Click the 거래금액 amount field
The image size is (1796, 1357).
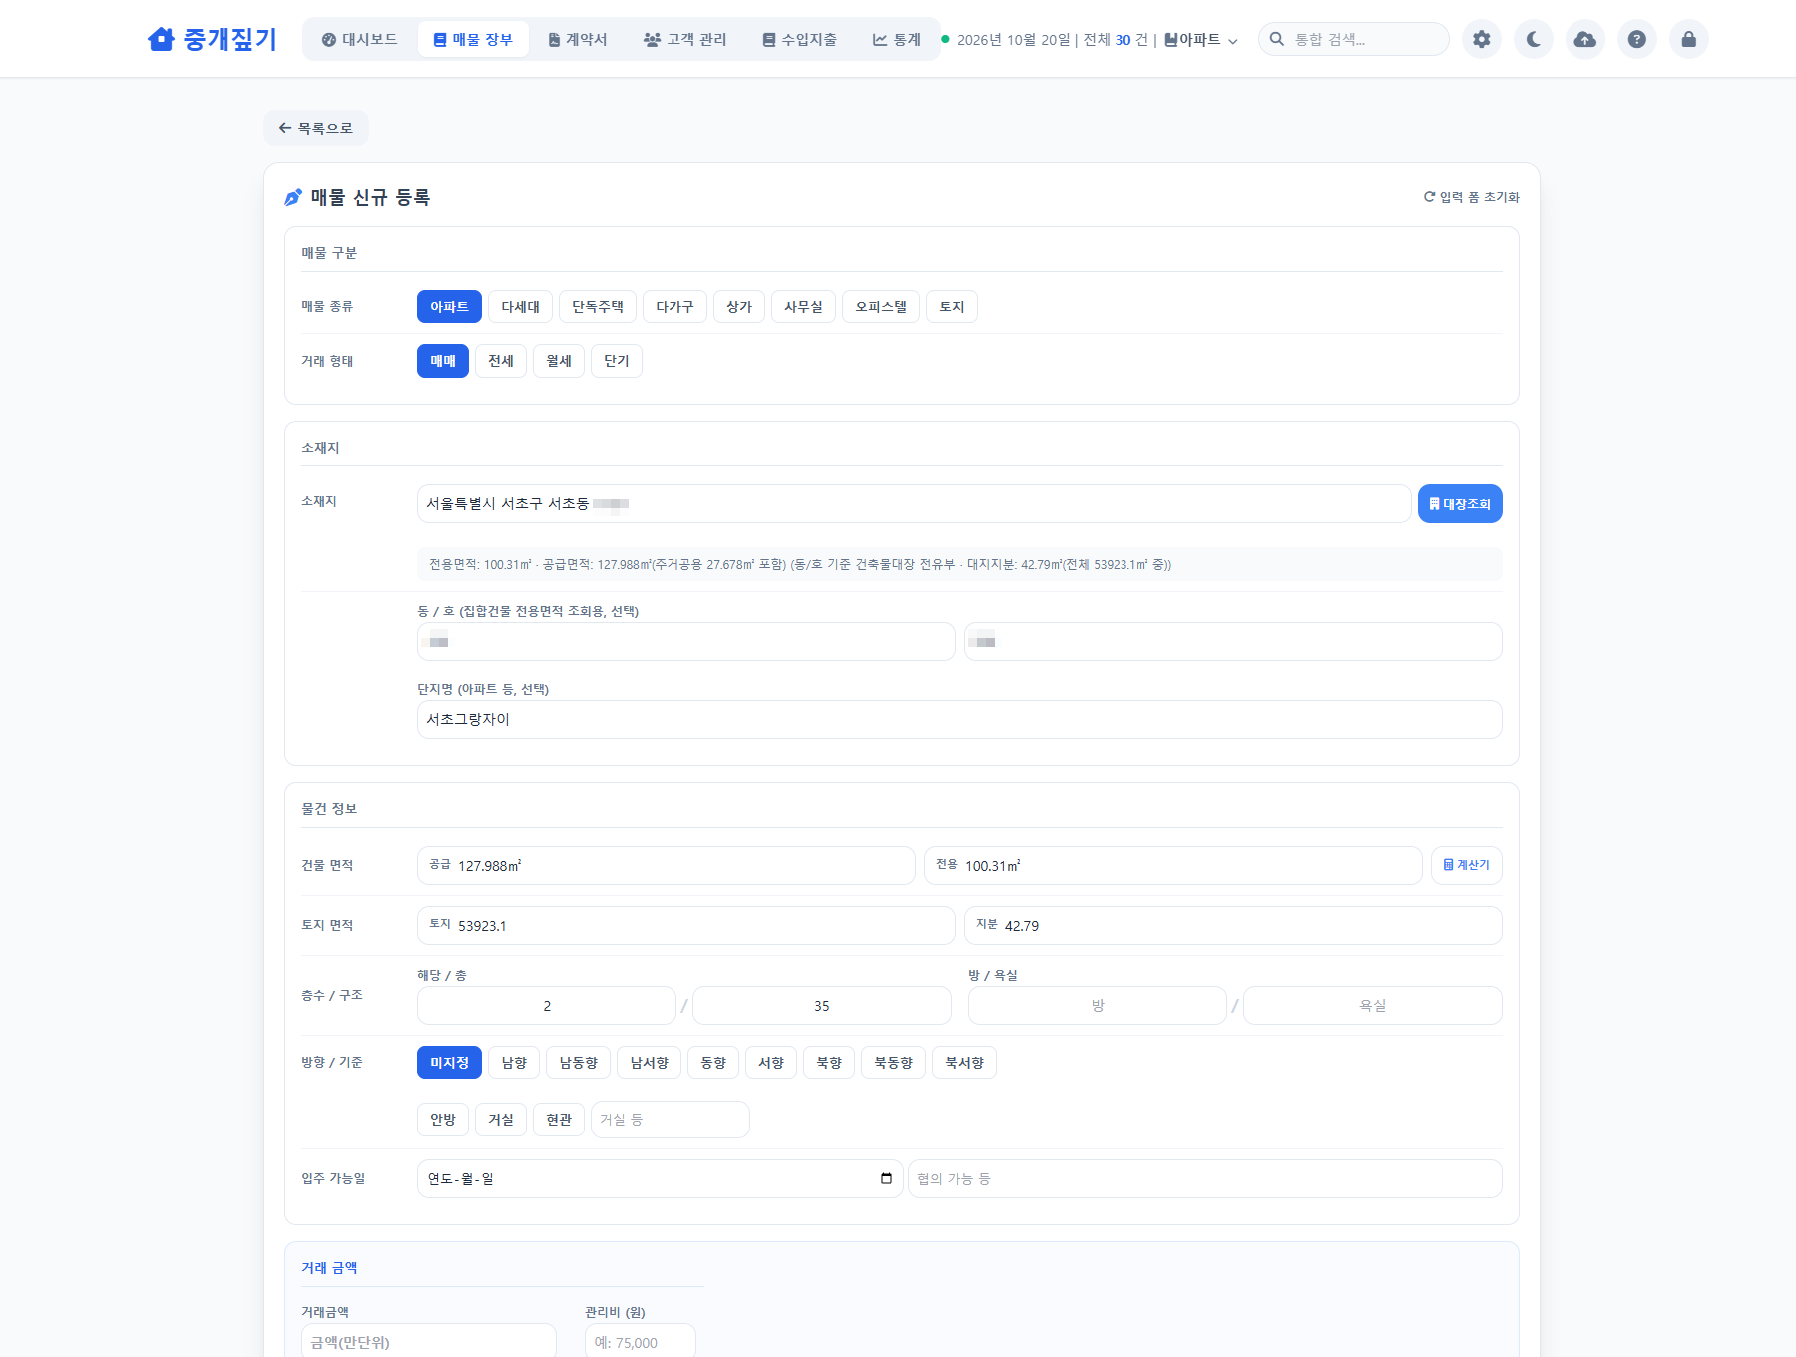coord(429,1341)
